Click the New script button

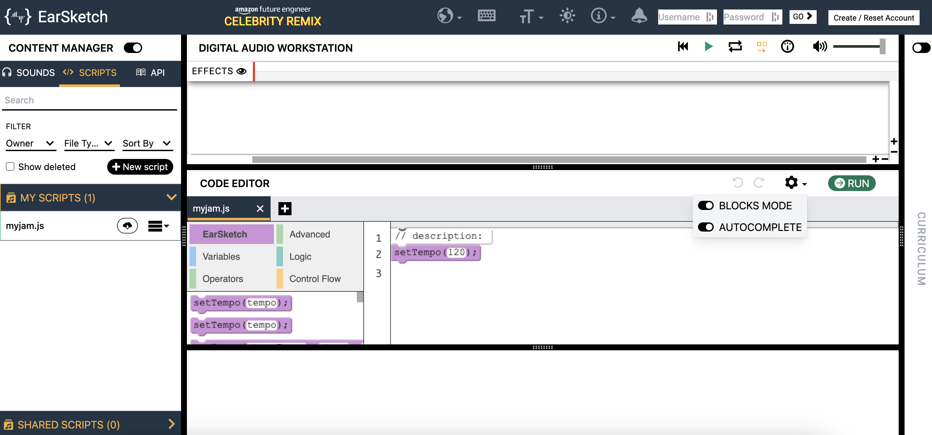[140, 166]
